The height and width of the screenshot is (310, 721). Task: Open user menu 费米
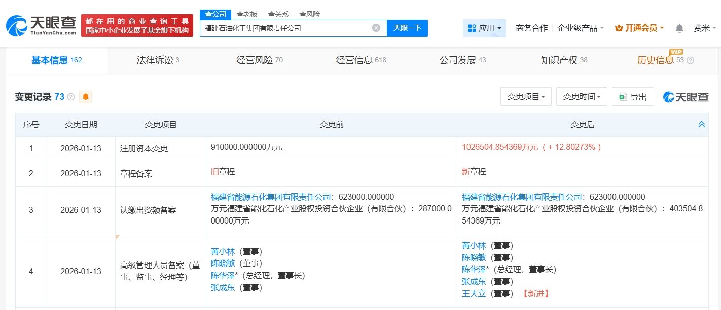[x=704, y=28]
